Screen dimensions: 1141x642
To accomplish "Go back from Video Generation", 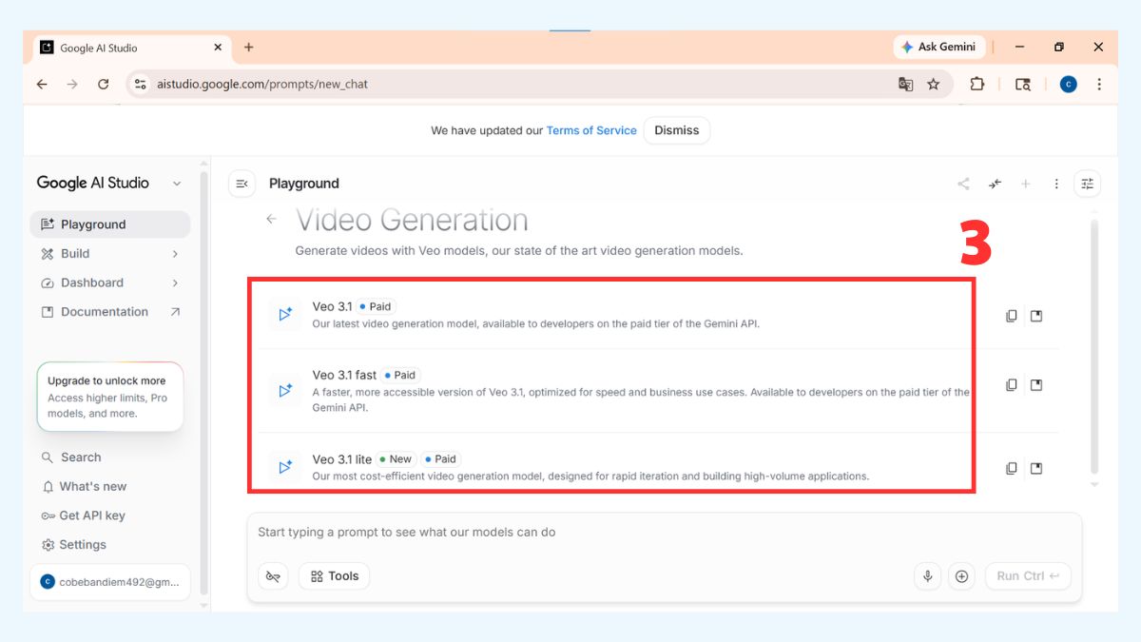I will 271,219.
